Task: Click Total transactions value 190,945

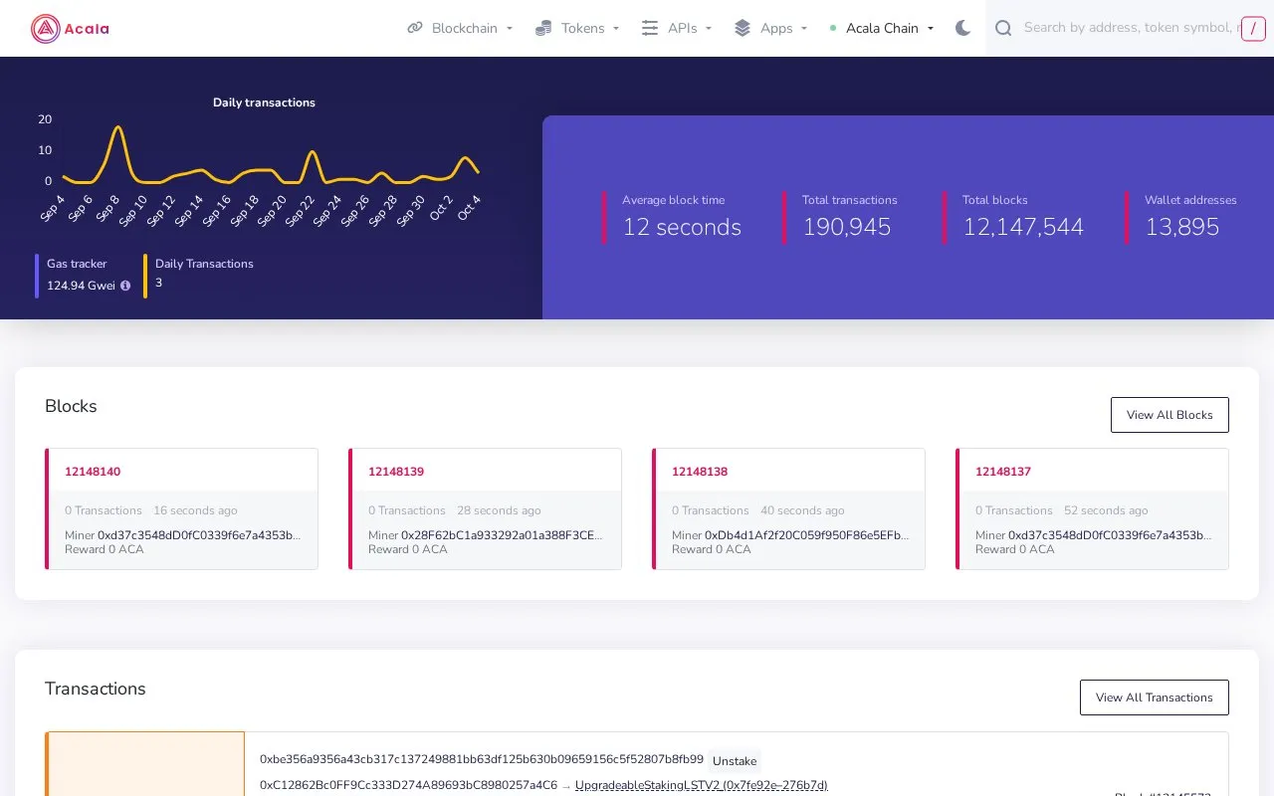Action: [846, 227]
